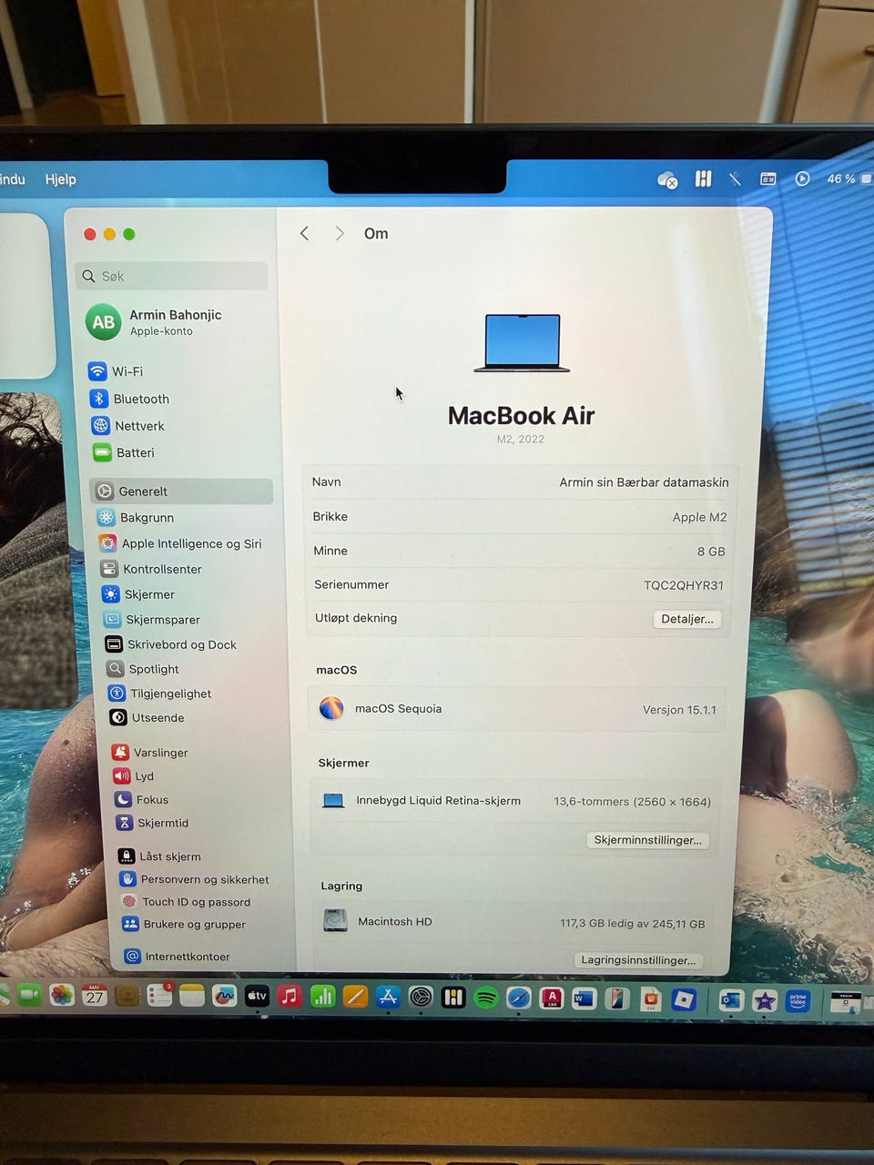Open Apple Intelligence og Siri settings
874x1165 pixels.
coord(180,543)
